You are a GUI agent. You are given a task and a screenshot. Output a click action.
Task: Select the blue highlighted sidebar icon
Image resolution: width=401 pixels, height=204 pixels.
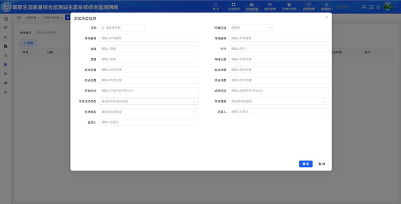tap(6, 64)
